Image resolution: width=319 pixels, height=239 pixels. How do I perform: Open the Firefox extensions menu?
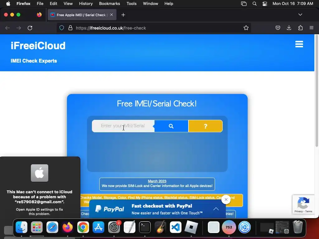pyautogui.click(x=300, y=28)
